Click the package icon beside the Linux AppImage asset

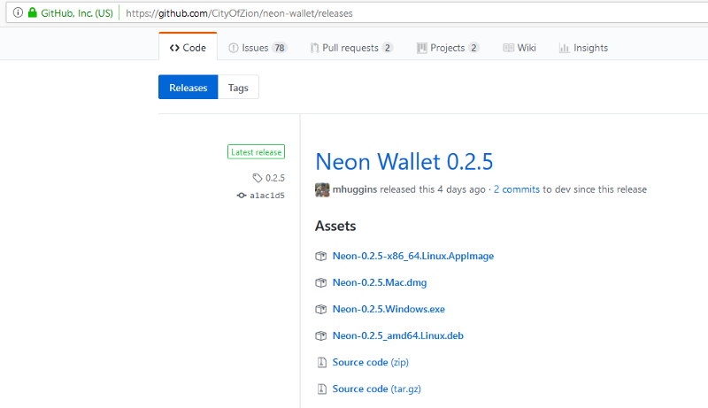coord(321,257)
